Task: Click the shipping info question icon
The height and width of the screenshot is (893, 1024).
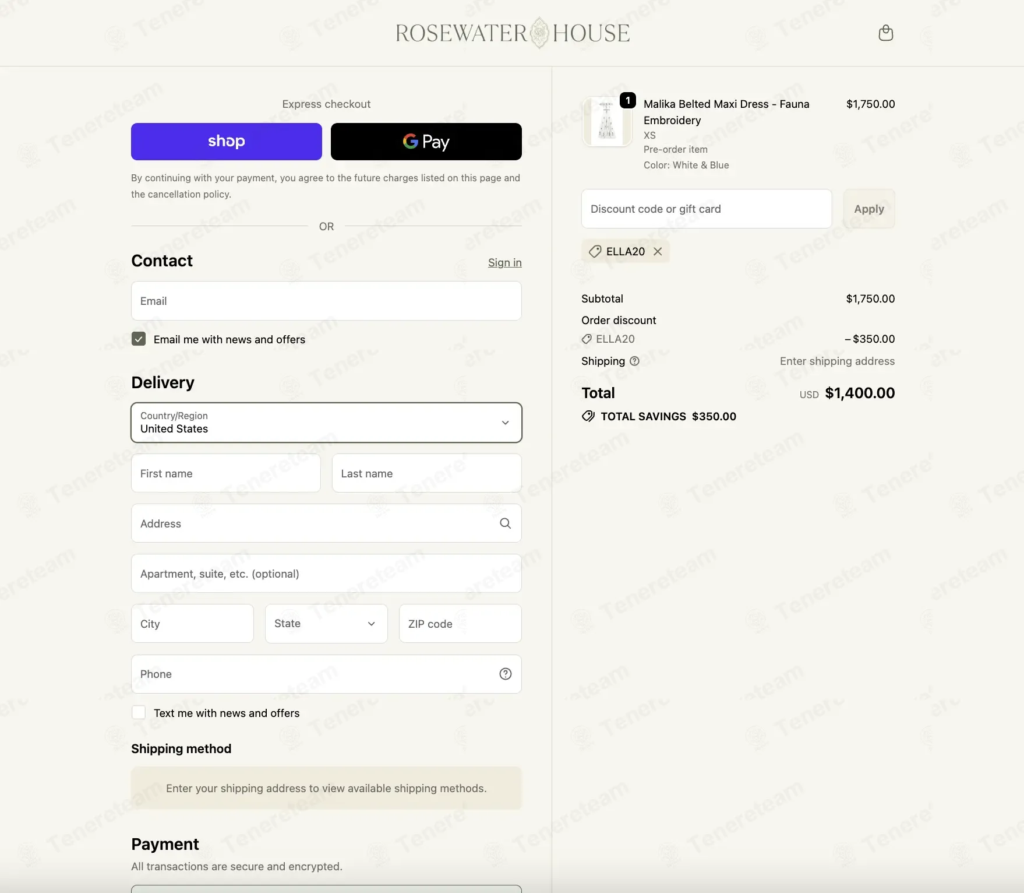Action: pos(634,361)
